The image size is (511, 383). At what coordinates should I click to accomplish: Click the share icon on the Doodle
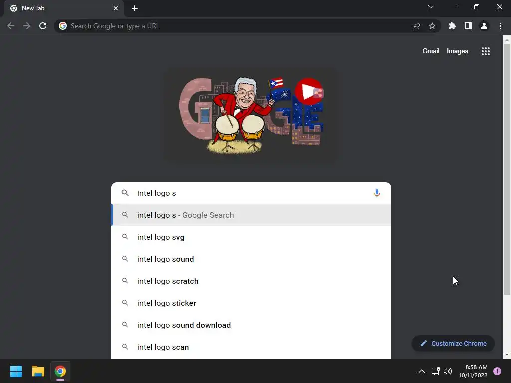pyautogui.click(x=318, y=93)
